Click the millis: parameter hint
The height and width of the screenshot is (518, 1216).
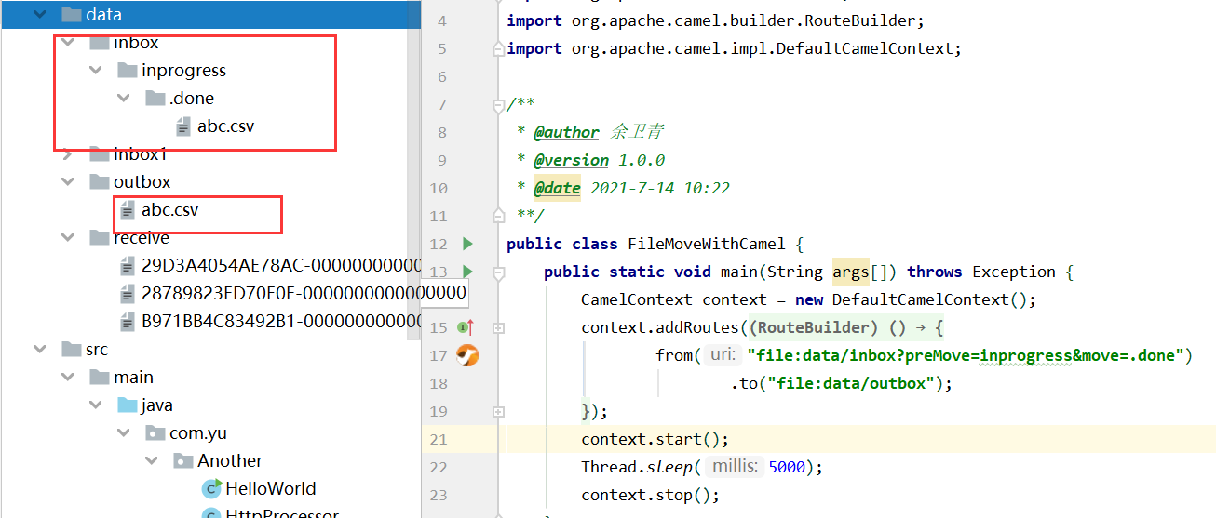click(736, 467)
